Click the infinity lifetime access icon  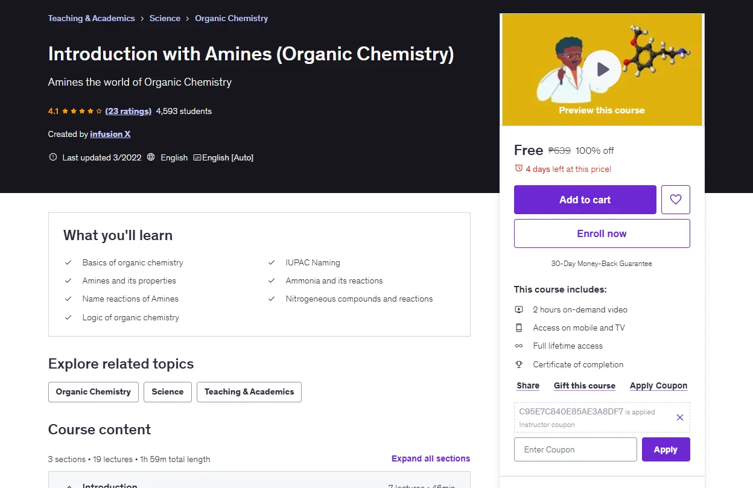tap(519, 346)
